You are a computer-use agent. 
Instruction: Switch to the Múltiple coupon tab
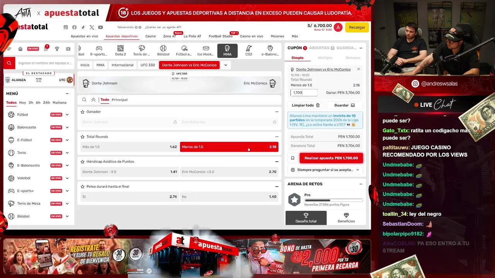[325, 58]
